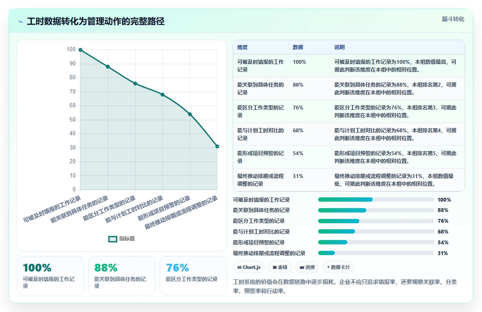482x312 pixels.
Task: Click the 31% label right of progress bars
Action: [x=443, y=253]
